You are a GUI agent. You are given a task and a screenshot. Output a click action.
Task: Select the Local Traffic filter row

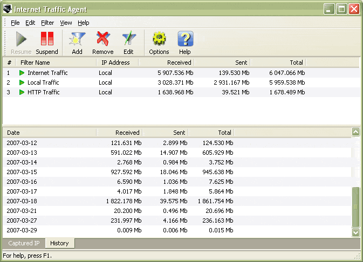coord(43,82)
